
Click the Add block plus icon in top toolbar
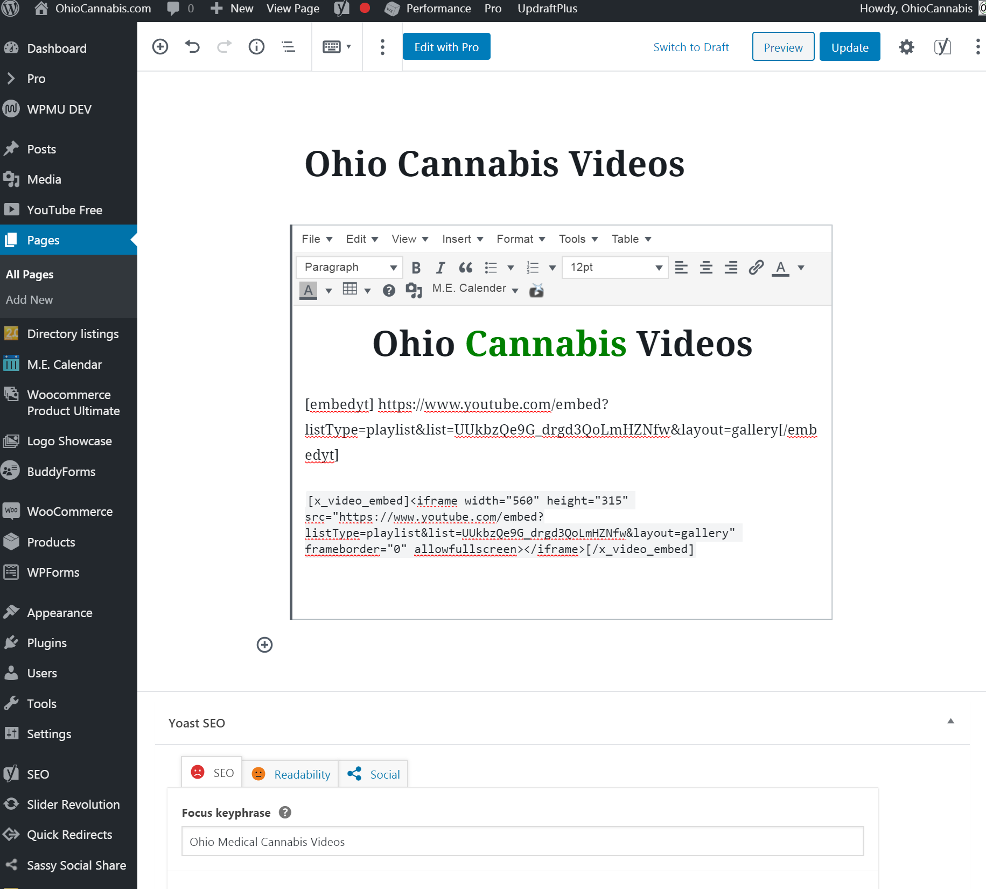(x=160, y=47)
